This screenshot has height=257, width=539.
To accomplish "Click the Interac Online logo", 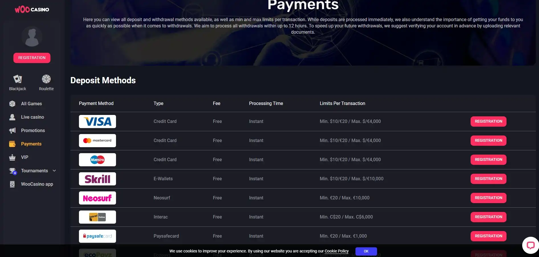I will 97,217.
